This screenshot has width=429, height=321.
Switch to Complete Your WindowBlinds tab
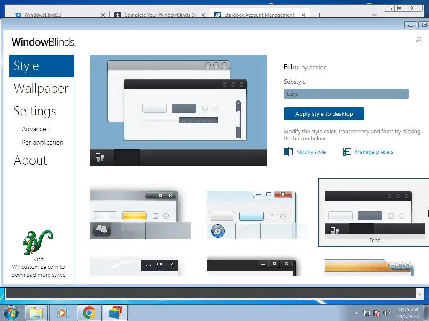click(x=160, y=15)
